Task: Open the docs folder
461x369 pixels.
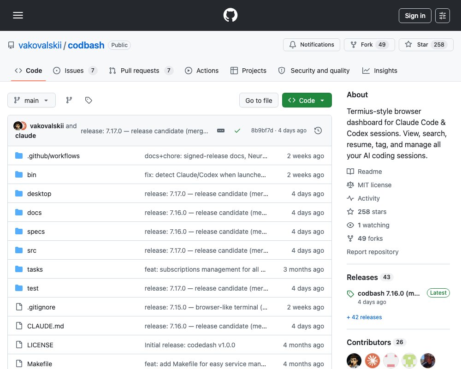Action: 35,213
